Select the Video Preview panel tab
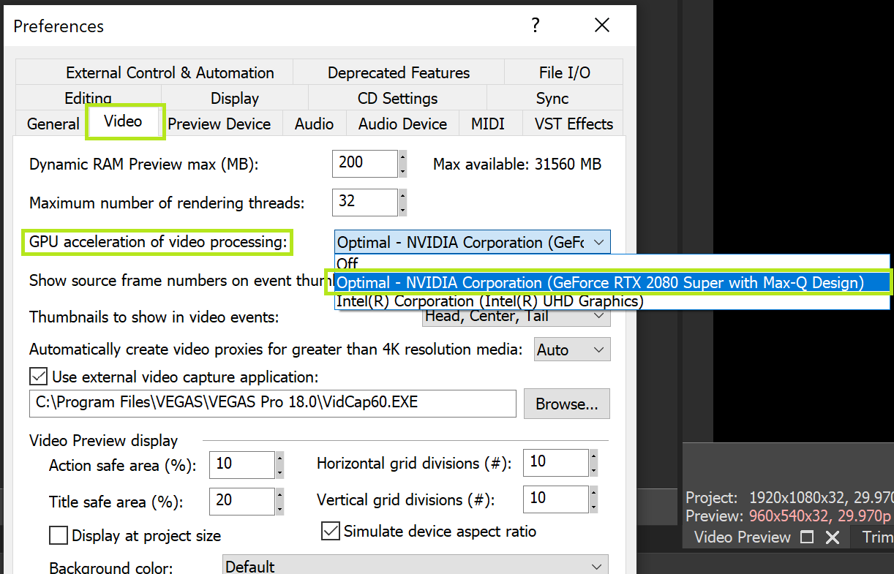Image resolution: width=894 pixels, height=574 pixels. 743,537
